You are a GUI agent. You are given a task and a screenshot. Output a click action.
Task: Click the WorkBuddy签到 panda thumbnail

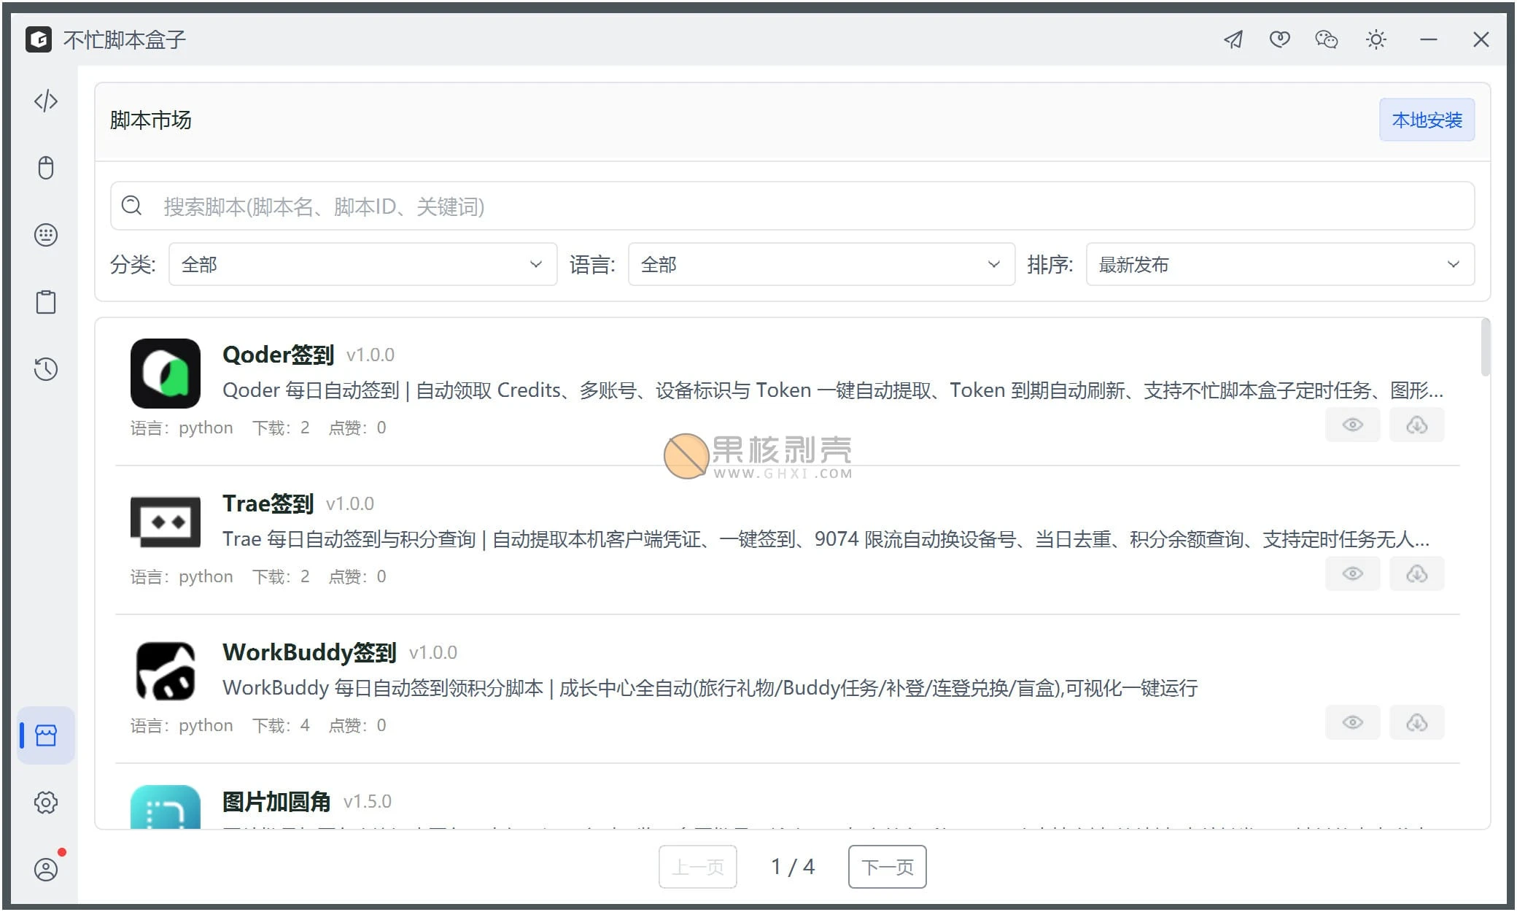click(166, 671)
